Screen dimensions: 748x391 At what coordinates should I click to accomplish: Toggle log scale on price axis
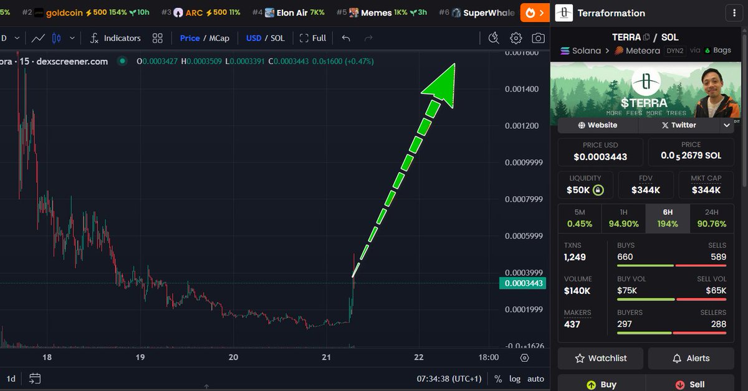[x=515, y=379]
